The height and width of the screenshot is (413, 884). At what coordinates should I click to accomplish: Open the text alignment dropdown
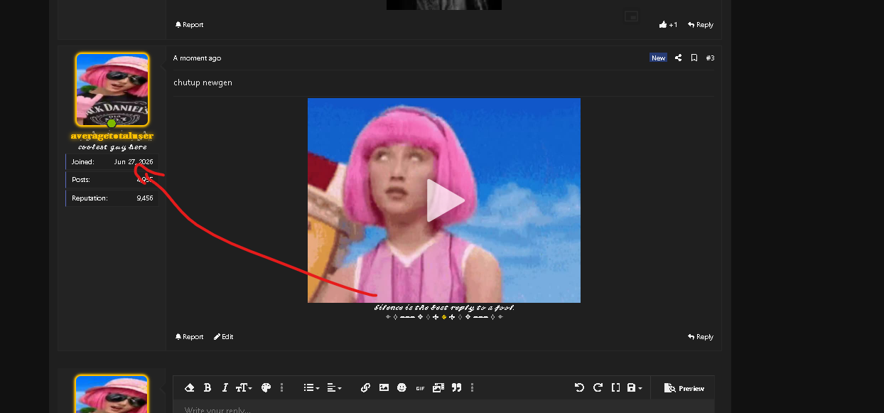(334, 387)
